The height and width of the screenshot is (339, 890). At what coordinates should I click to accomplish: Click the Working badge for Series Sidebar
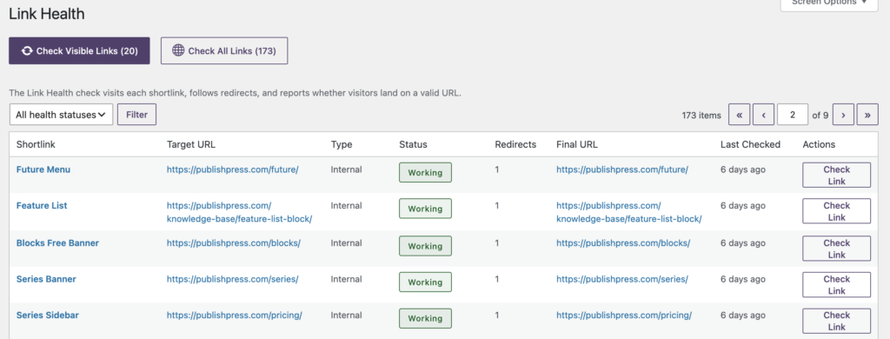pyautogui.click(x=425, y=318)
